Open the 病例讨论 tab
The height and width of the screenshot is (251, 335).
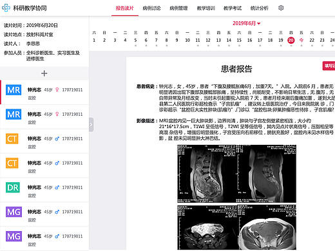(x=151, y=8)
